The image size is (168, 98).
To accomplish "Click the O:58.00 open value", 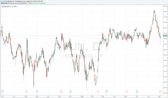I will pos(27,3).
